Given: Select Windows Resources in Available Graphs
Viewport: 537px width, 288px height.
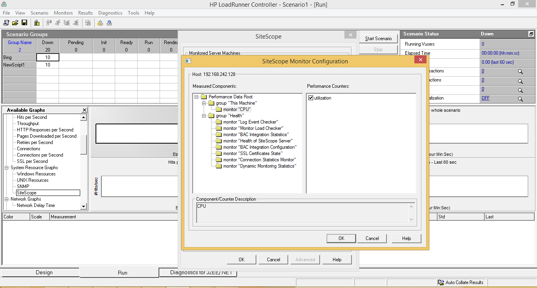Looking at the screenshot, I should [36, 174].
